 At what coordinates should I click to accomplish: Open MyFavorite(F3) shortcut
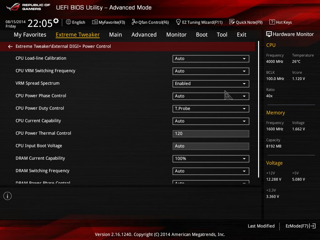tap(108, 22)
